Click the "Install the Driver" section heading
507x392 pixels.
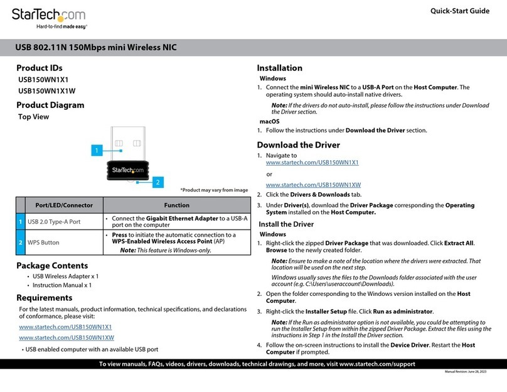(286, 224)
